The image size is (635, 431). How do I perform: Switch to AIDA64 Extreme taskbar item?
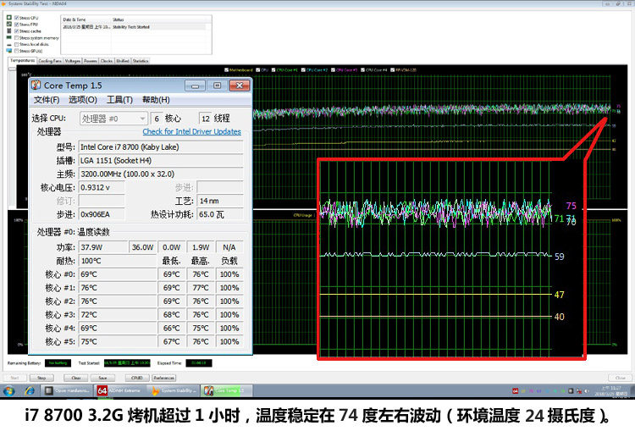click(120, 390)
